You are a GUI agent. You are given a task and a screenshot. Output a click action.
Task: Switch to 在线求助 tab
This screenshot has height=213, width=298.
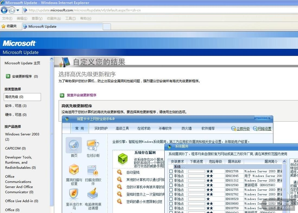(144, 129)
